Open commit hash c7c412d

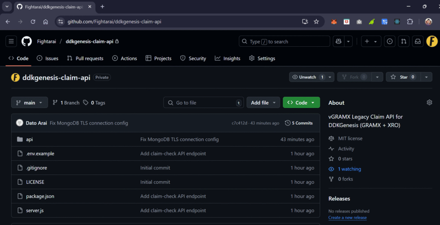[x=239, y=123]
